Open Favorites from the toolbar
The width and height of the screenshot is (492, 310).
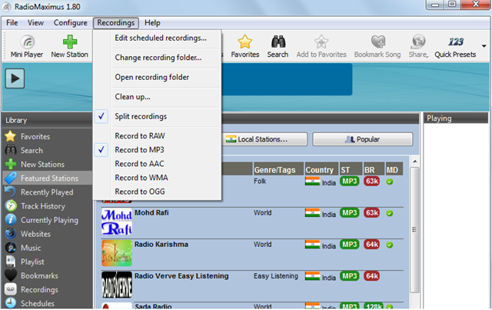(x=245, y=46)
